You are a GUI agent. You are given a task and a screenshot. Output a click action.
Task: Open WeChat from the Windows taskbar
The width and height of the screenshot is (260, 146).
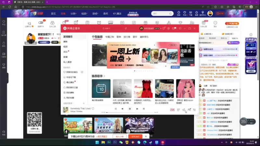pos(121,142)
